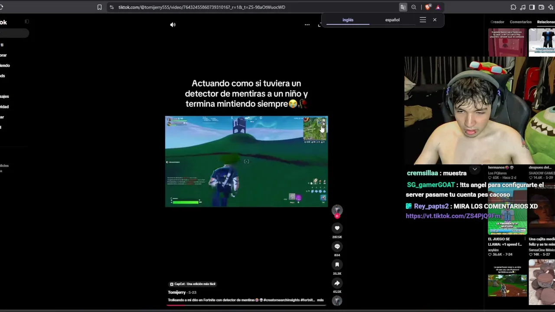Image resolution: width=555 pixels, height=312 pixels.
Task: Open Tomijerry's profile avatar
Action: (337, 210)
